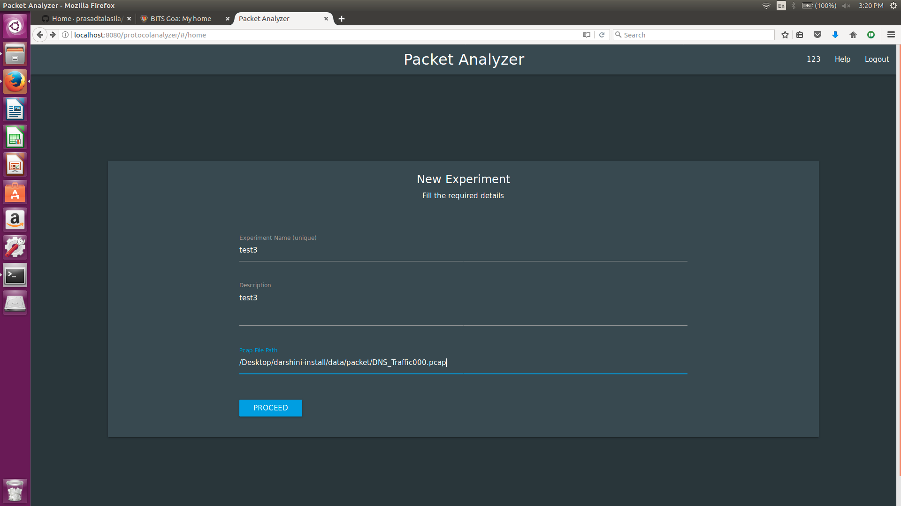The width and height of the screenshot is (901, 506).
Task: Open a new browser tab
Action: coord(342,19)
